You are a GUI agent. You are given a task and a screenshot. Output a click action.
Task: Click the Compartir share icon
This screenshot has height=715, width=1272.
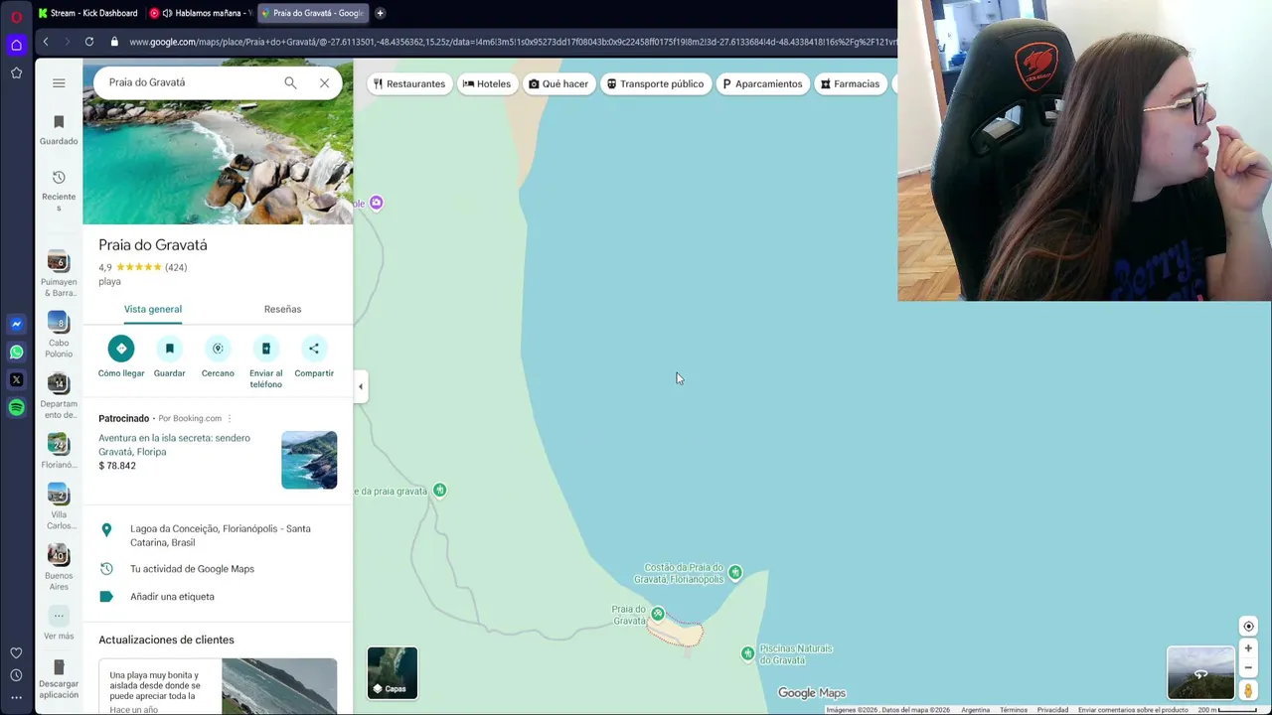pos(314,349)
